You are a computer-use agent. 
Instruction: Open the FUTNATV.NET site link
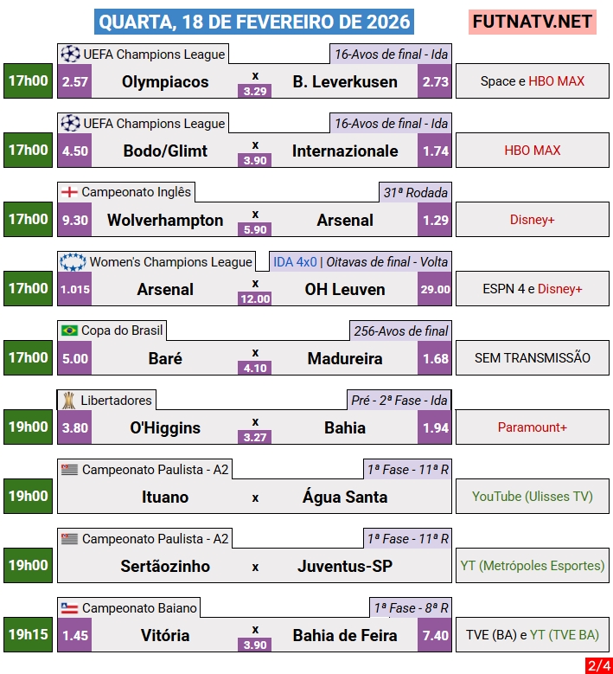click(x=532, y=21)
